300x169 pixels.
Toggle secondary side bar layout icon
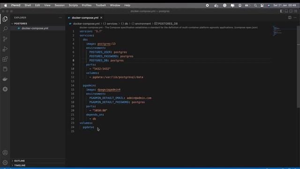pos(291,11)
